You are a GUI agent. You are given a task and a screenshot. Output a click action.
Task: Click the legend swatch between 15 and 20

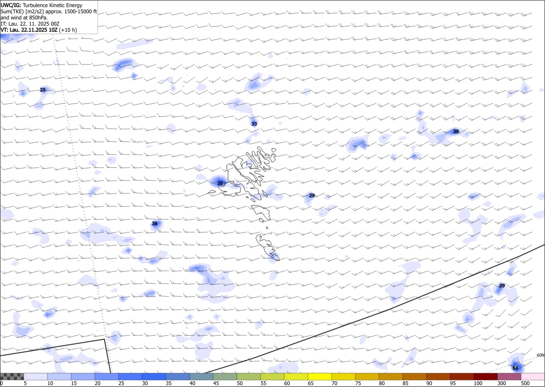tap(83, 377)
